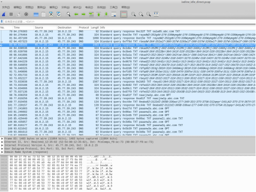Select packet 94 with length 1507
This screenshot has width=256, height=192.
coord(128,82)
